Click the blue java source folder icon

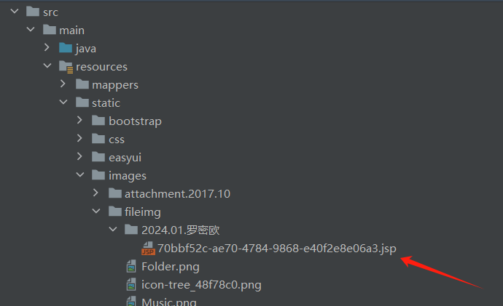pyautogui.click(x=66, y=48)
